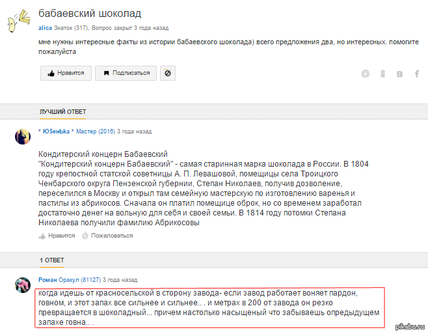The width and height of the screenshot is (428, 334).
Task: Share via the Мой Мир @ icon
Action: tap(366, 74)
